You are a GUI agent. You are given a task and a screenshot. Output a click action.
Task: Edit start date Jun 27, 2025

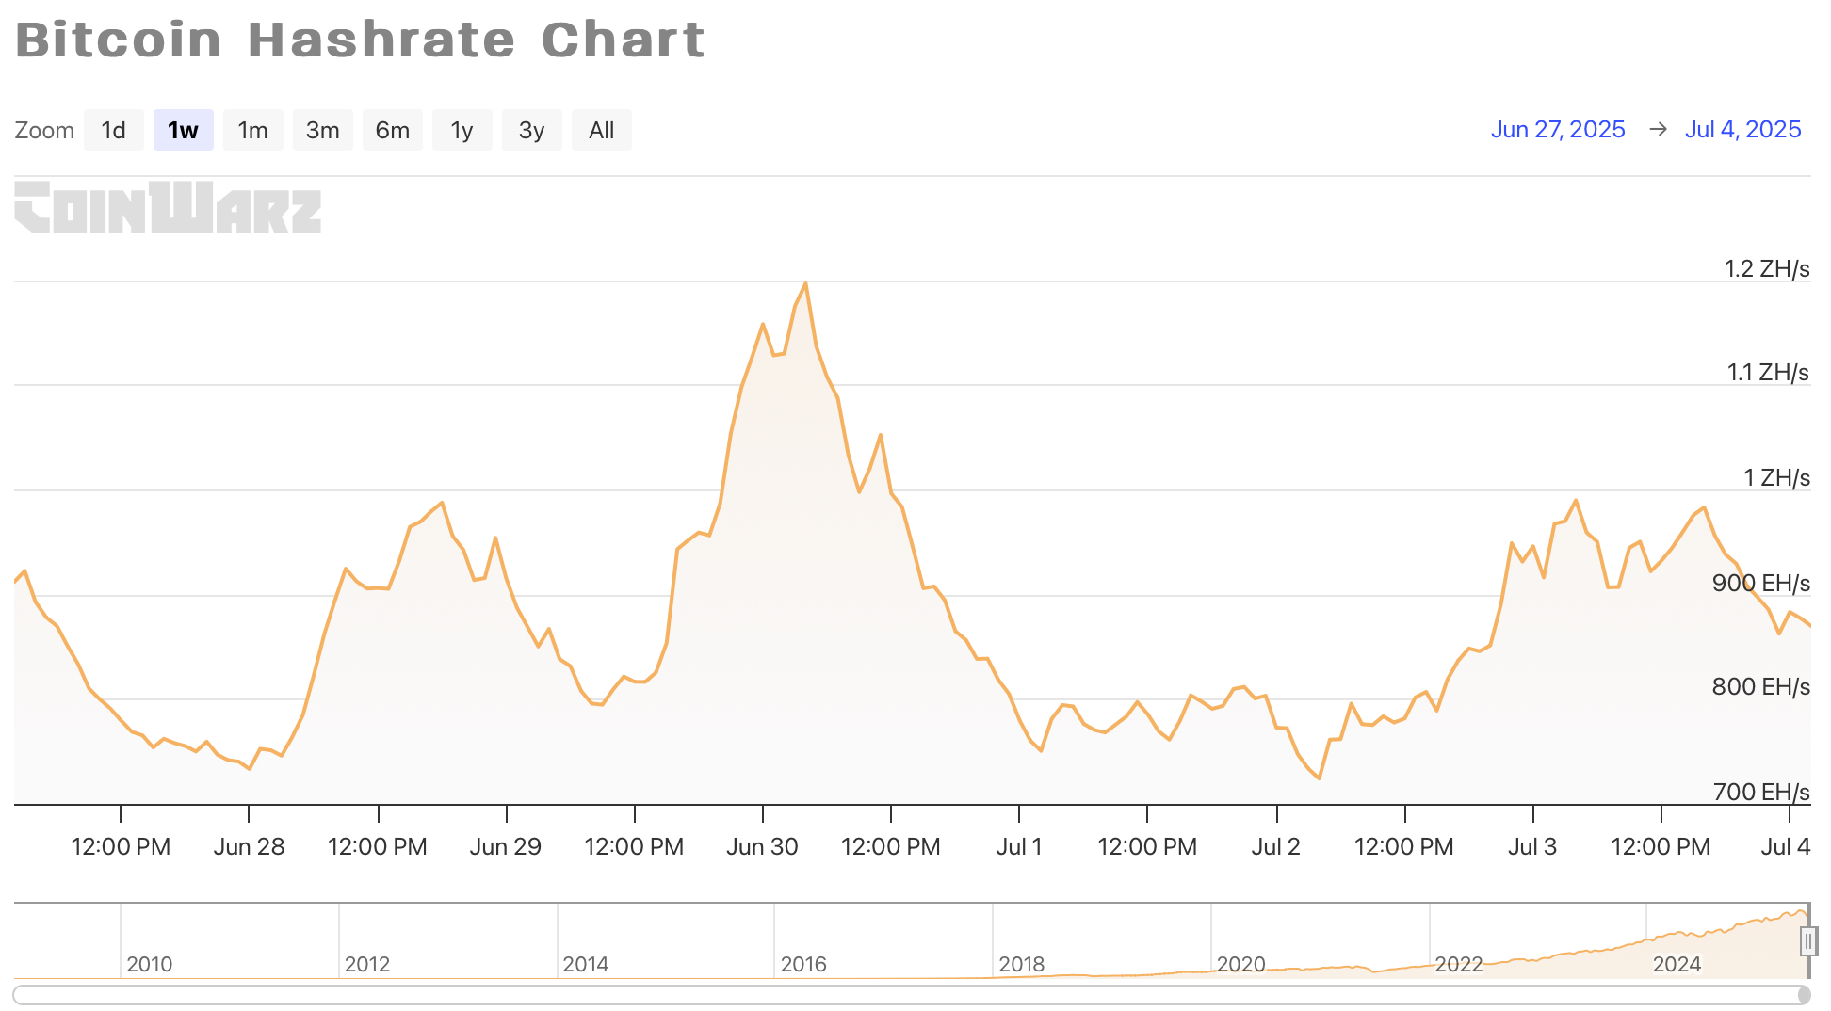1558,129
